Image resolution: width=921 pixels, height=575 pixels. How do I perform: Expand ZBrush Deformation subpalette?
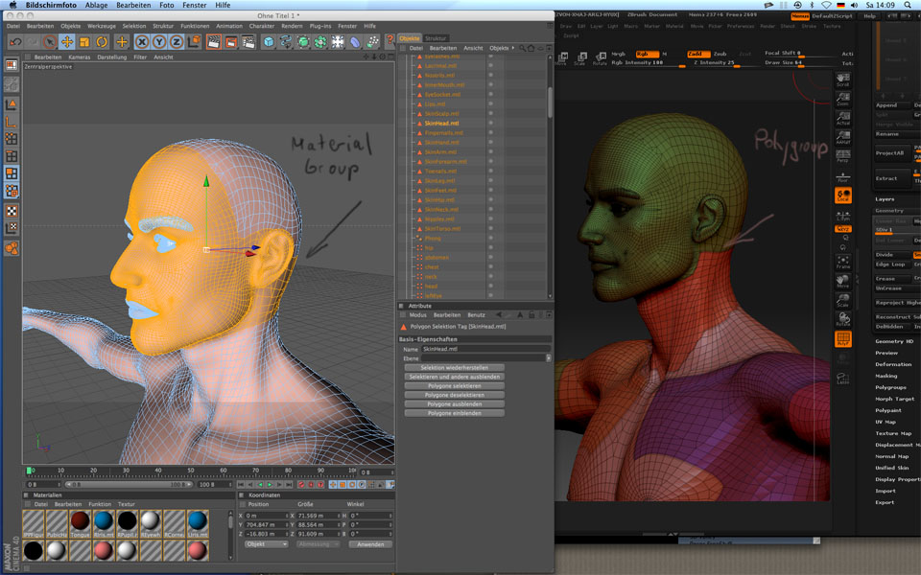pos(893,364)
